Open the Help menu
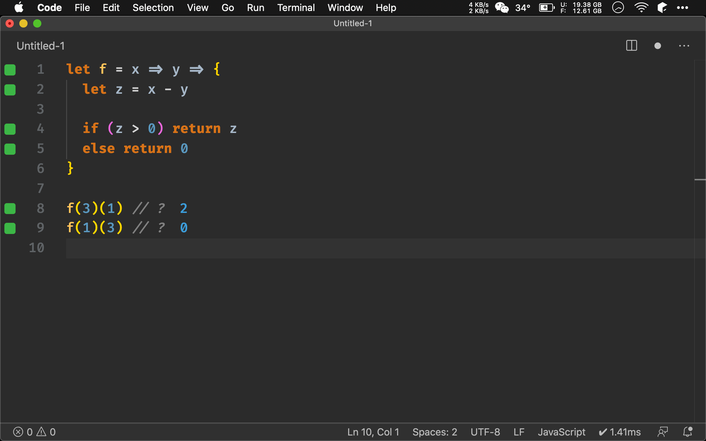Screen dimensions: 706x441 pos(386,8)
